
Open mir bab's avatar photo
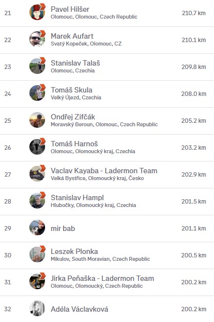(37, 228)
